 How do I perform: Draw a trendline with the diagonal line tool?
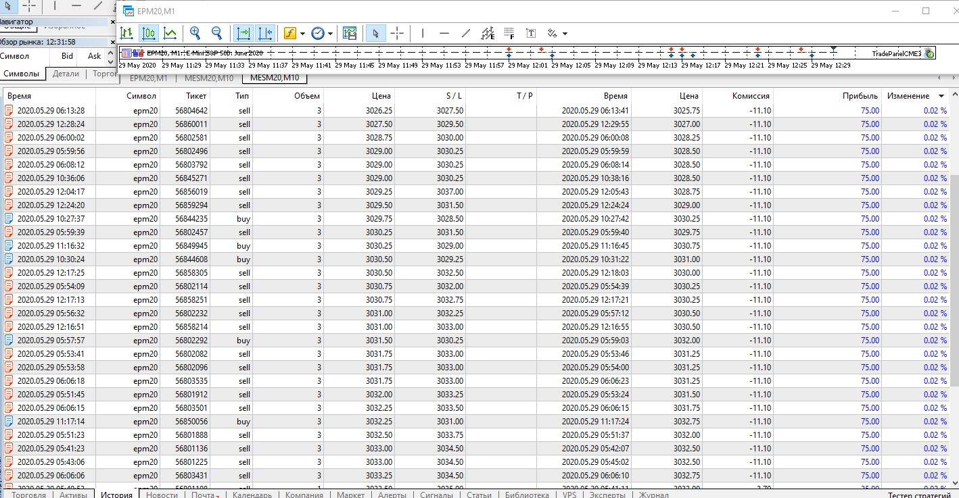[x=466, y=32]
